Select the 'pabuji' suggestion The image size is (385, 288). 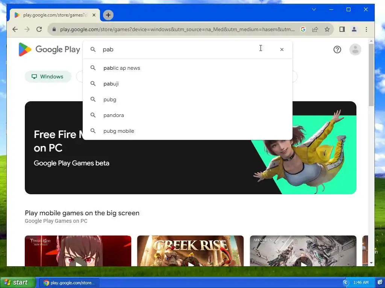(x=188, y=84)
